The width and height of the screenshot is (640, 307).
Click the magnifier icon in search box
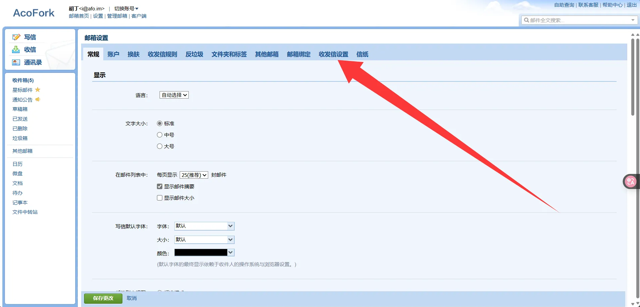coord(526,20)
